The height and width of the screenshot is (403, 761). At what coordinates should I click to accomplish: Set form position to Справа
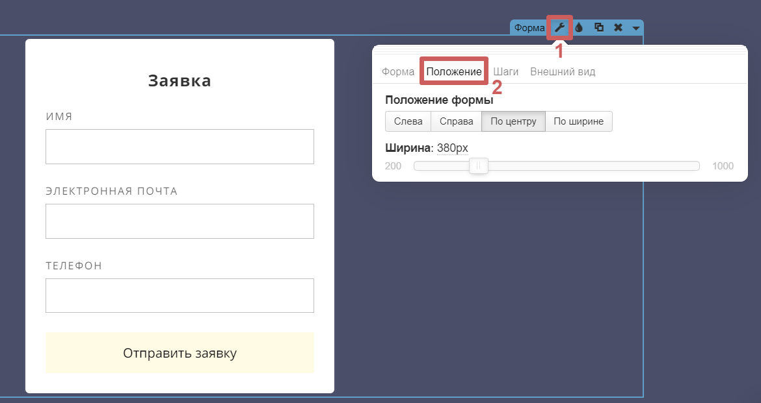(456, 121)
